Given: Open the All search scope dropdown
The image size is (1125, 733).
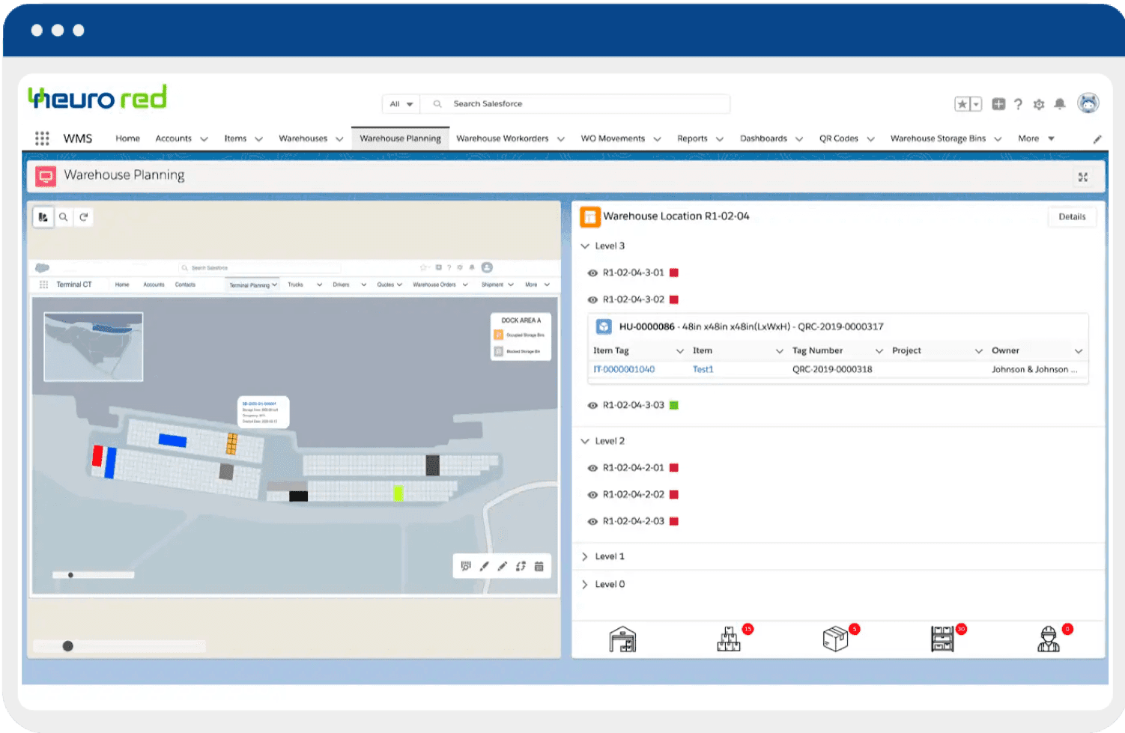Looking at the screenshot, I should (401, 104).
